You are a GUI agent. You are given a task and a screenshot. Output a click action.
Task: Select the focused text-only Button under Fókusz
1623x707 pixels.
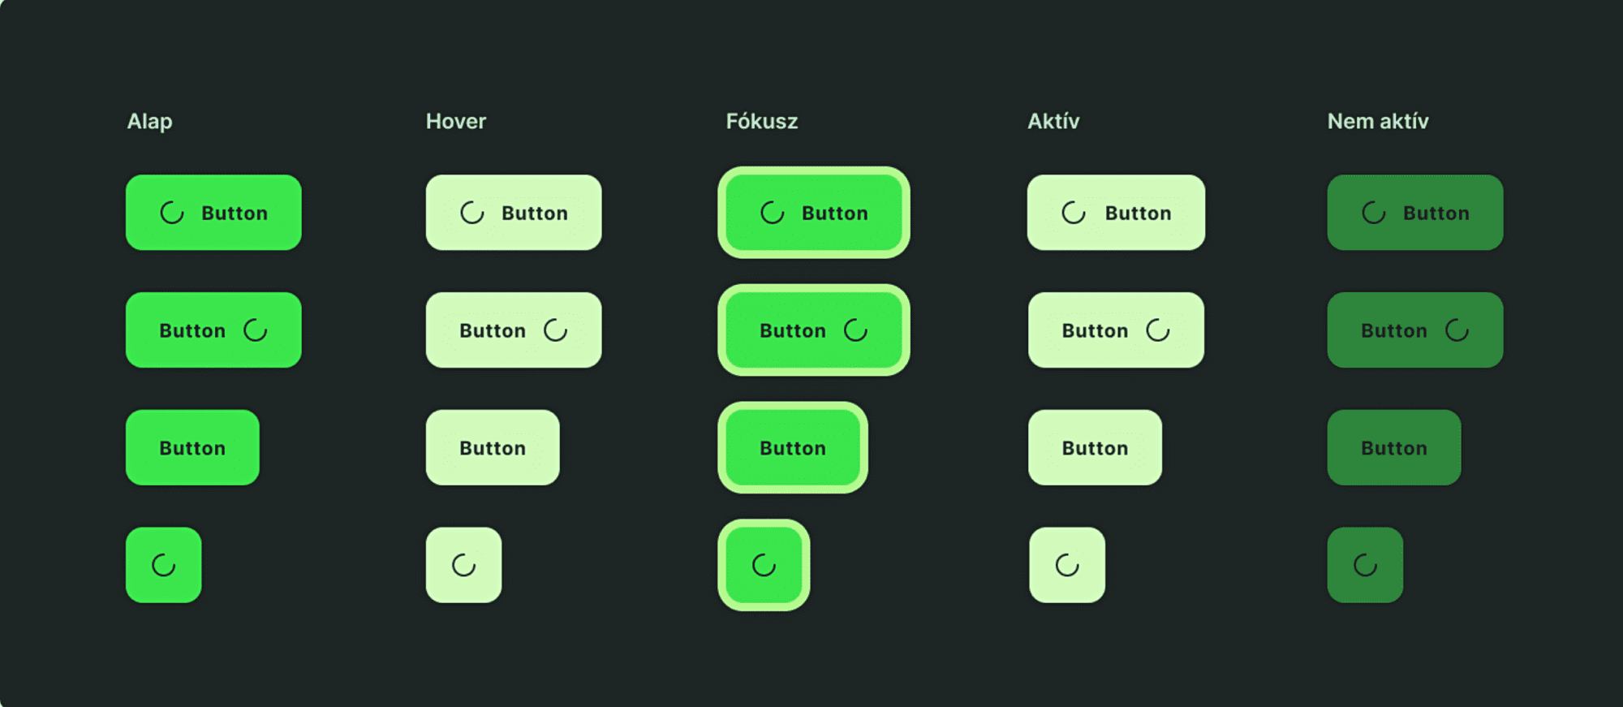tap(793, 447)
